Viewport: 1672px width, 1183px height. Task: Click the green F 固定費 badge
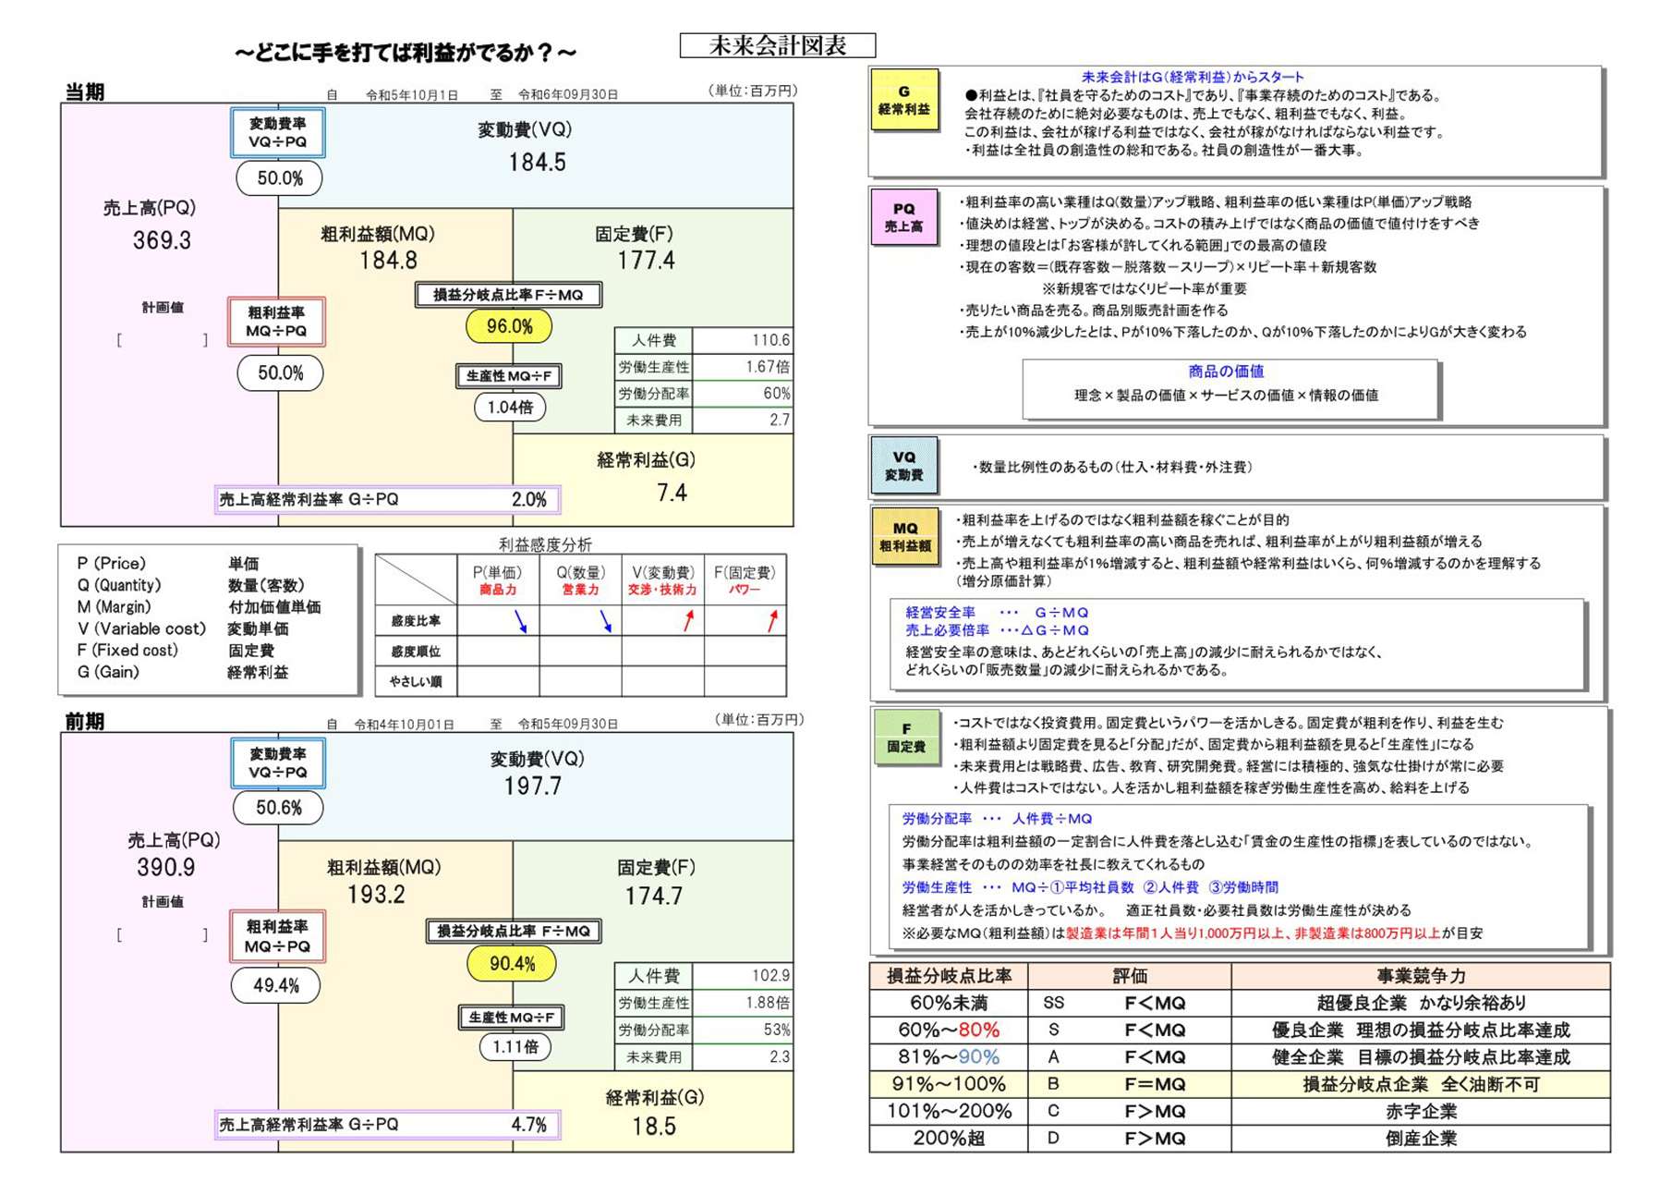click(x=905, y=738)
